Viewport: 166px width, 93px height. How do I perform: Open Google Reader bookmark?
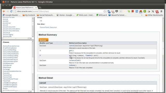coord(11,15)
